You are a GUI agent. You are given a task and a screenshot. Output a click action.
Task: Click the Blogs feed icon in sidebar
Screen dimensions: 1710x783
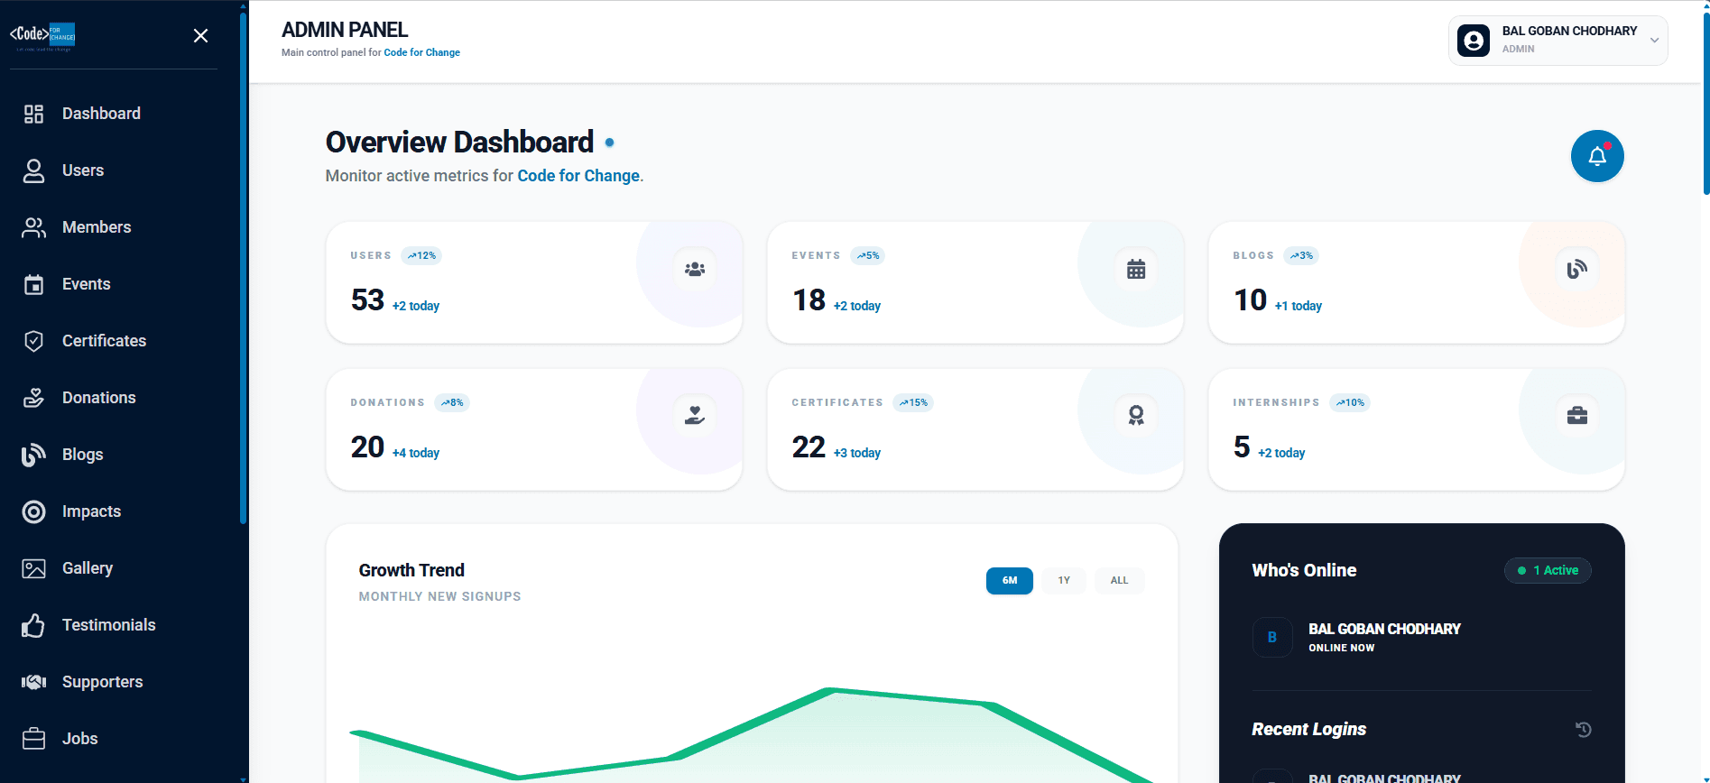point(33,455)
